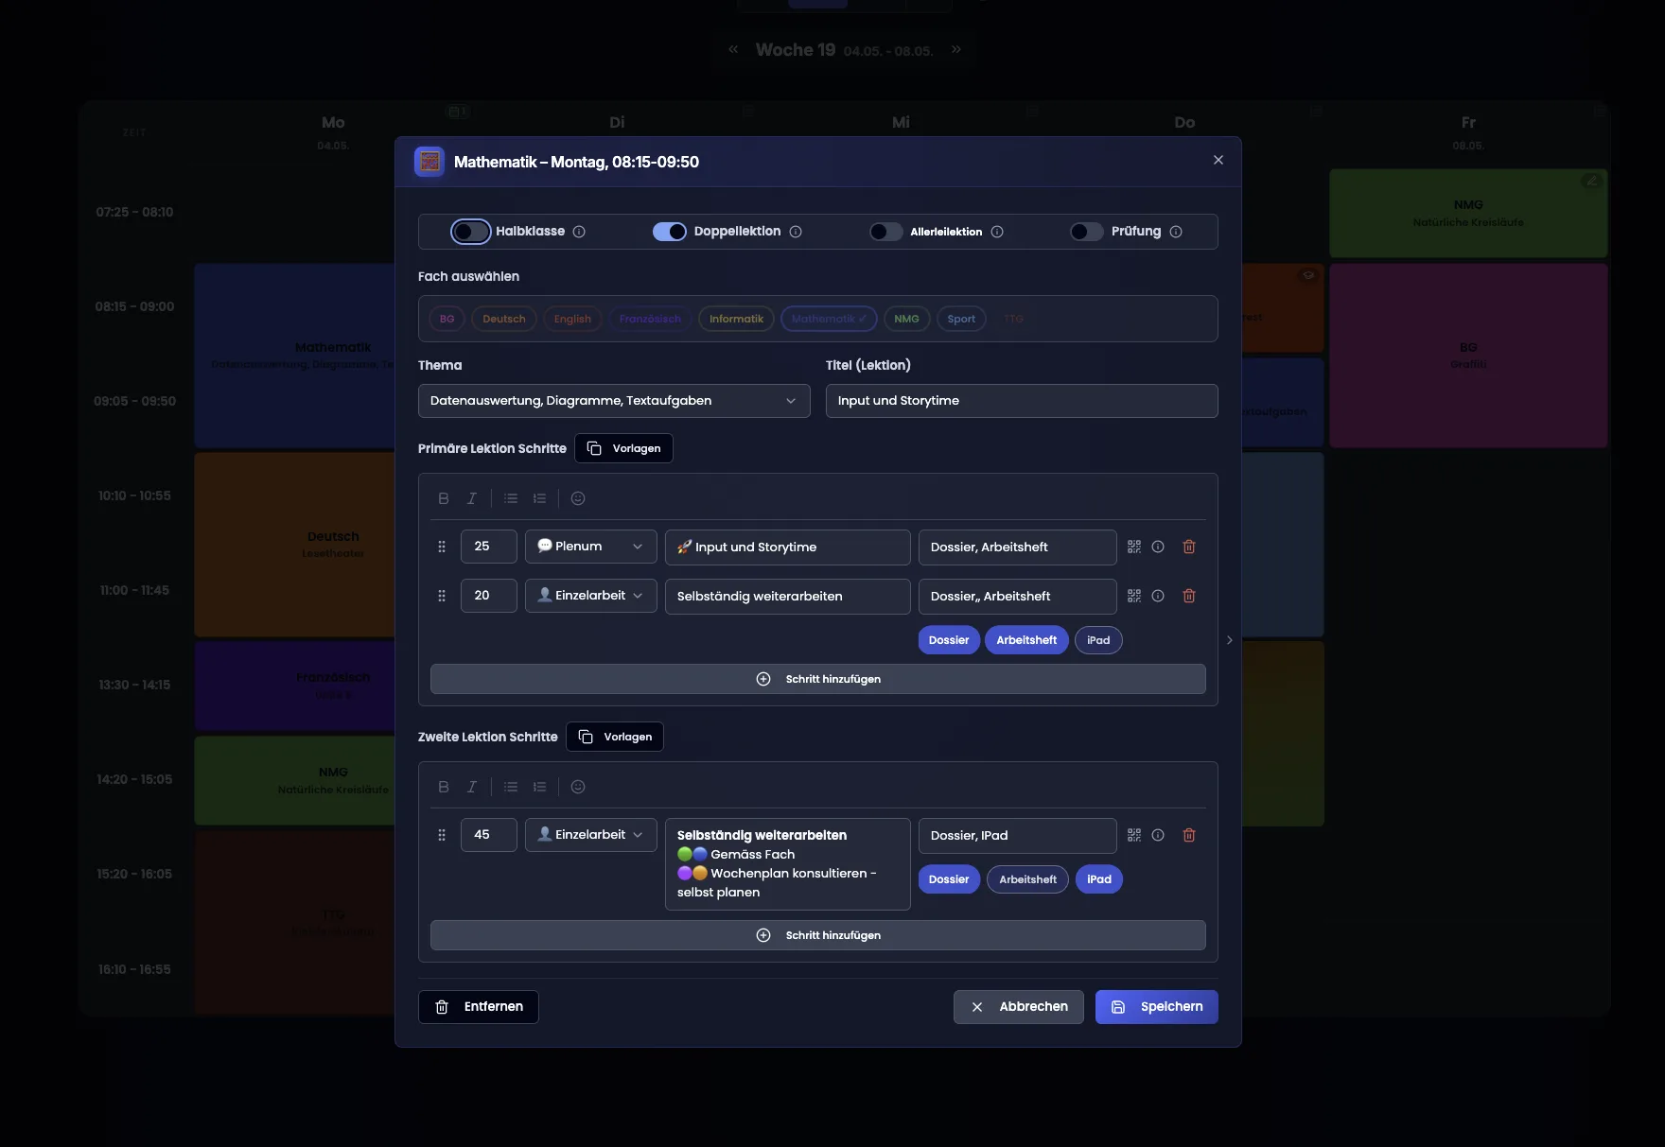Open the Plenum social form dropdown
The height and width of the screenshot is (1147, 1665).
[591, 547]
